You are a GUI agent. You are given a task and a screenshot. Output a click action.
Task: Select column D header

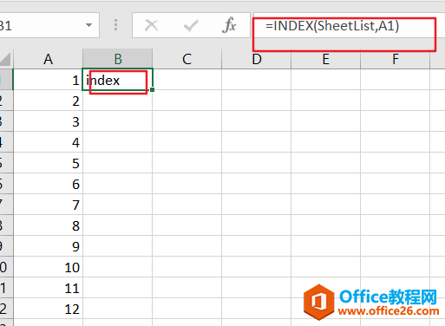257,59
